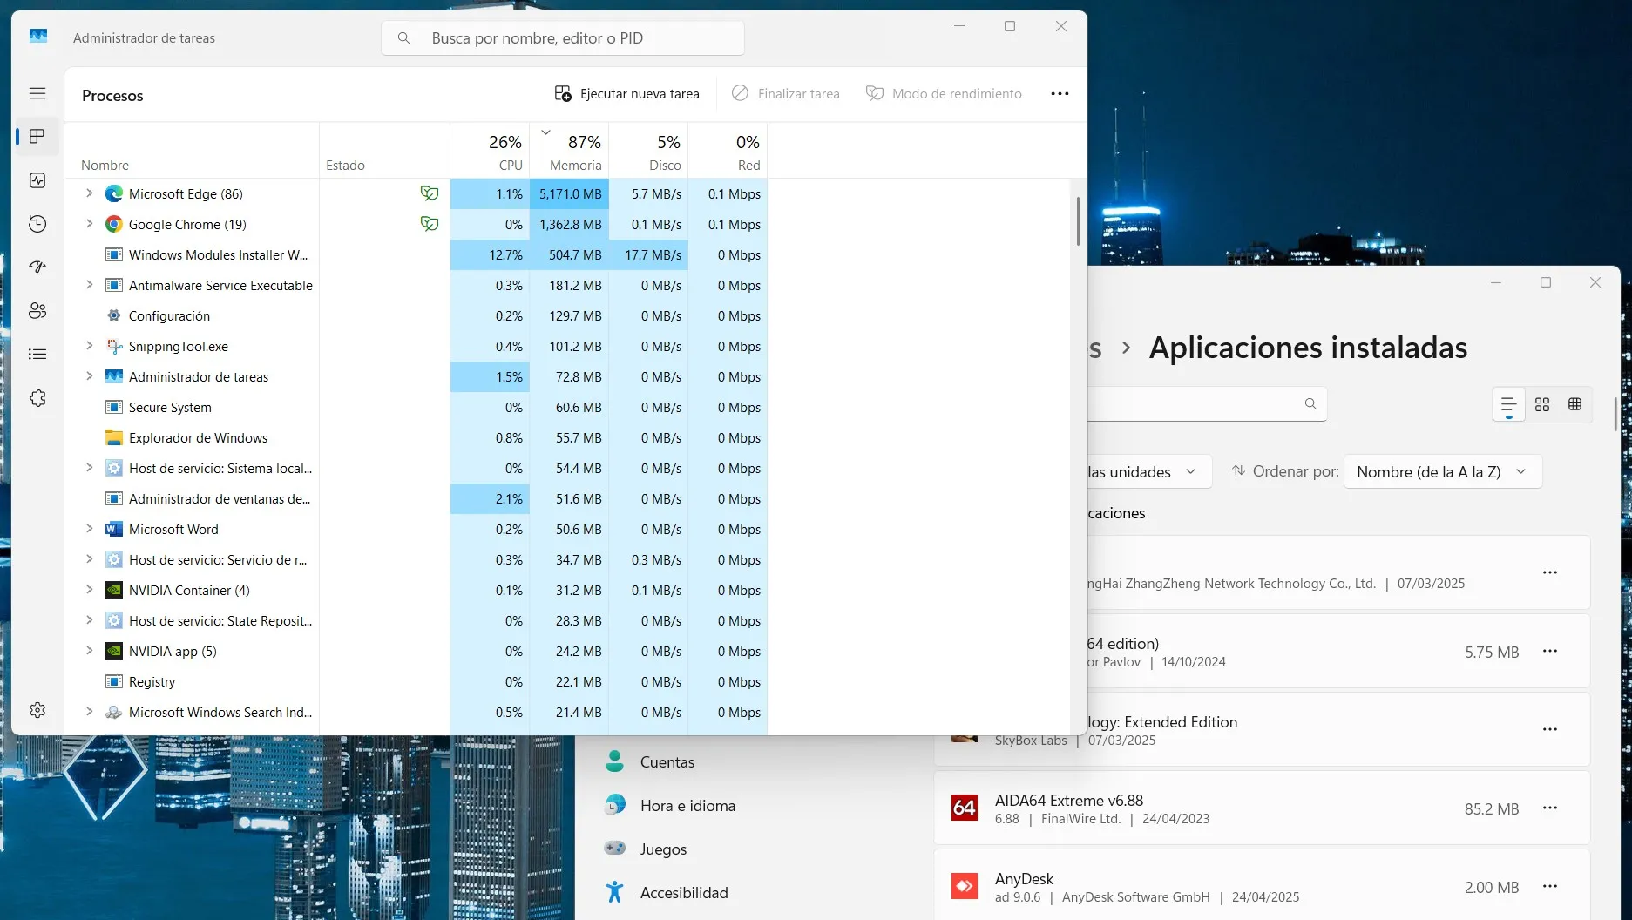The height and width of the screenshot is (920, 1632).
Task: Click the 5,171.0 MB memory cell
Action: (x=569, y=193)
